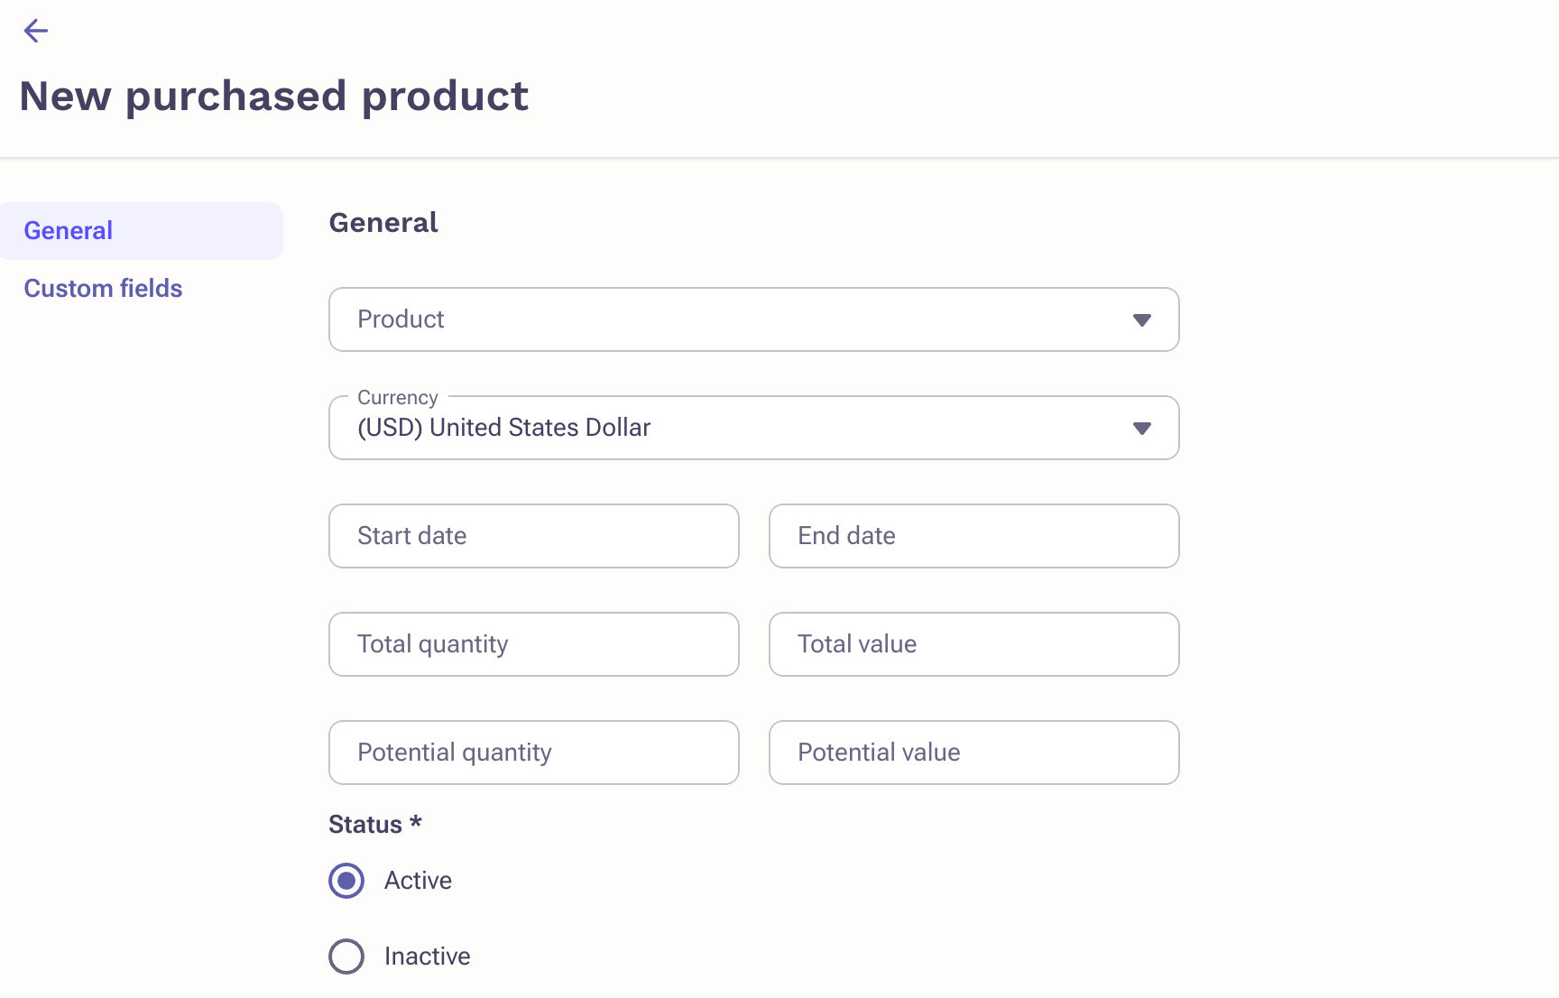Expand the Product dropdown arrow
This screenshot has width=1559, height=998.
(x=1142, y=320)
